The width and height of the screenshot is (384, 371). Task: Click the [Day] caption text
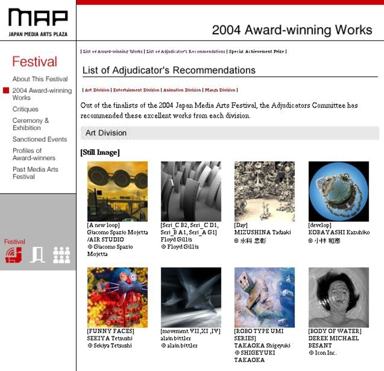(241, 225)
